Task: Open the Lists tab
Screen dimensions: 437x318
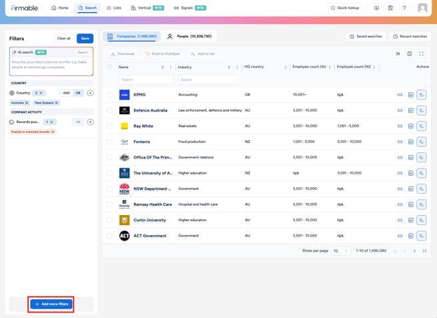Action: pos(113,8)
